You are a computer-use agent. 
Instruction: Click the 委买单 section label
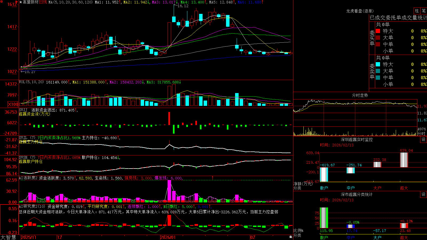(x=372, y=38)
